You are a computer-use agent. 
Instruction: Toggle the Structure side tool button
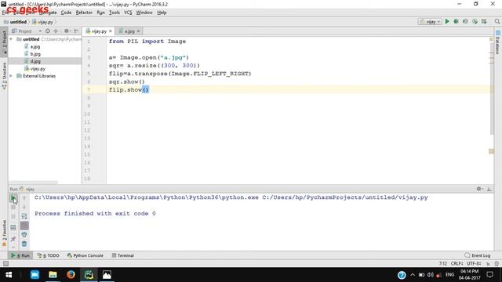(4, 76)
